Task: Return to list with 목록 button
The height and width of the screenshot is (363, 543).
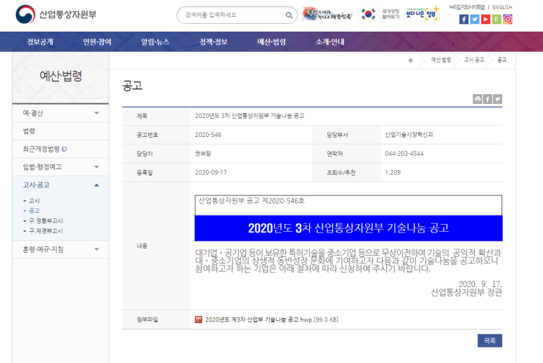Action: pos(490,341)
